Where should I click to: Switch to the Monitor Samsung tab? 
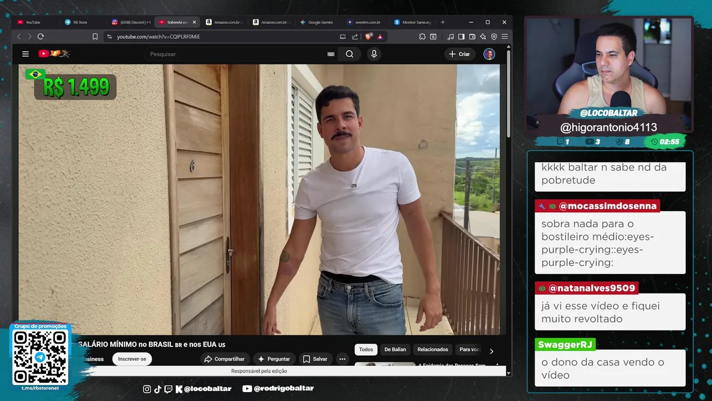(413, 22)
